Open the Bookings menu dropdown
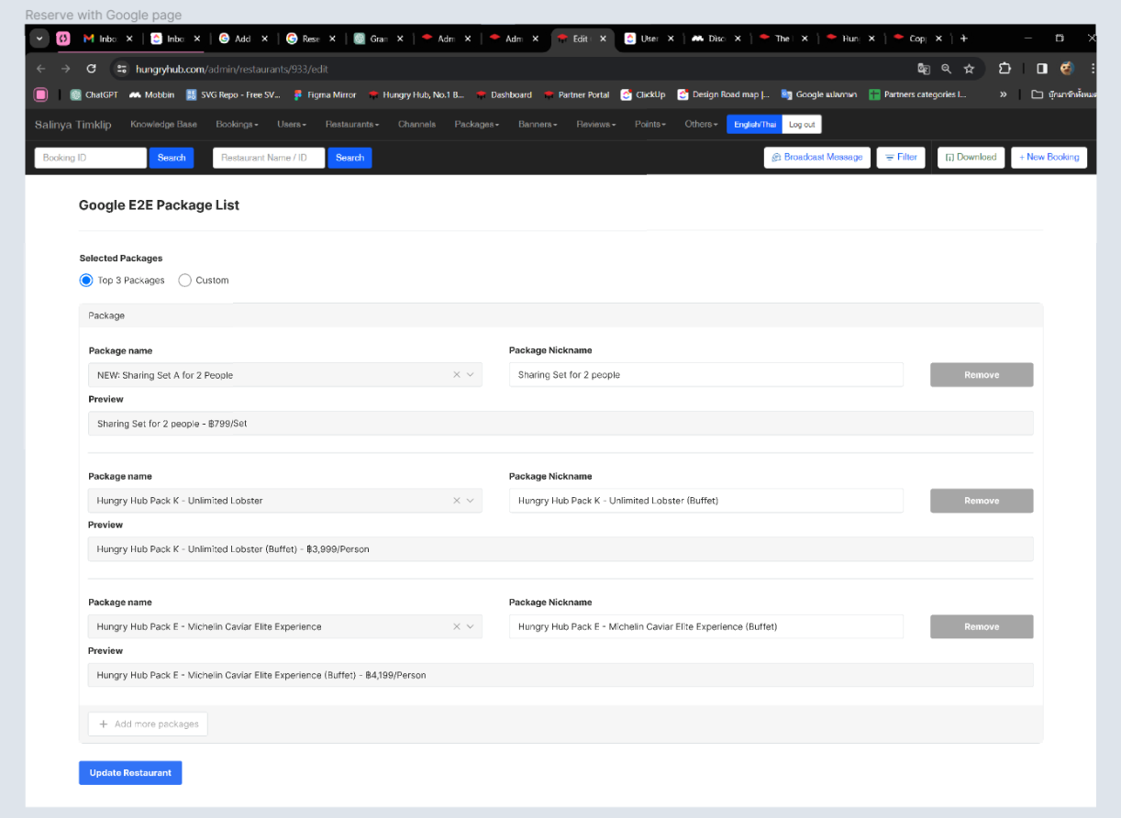 click(x=237, y=125)
